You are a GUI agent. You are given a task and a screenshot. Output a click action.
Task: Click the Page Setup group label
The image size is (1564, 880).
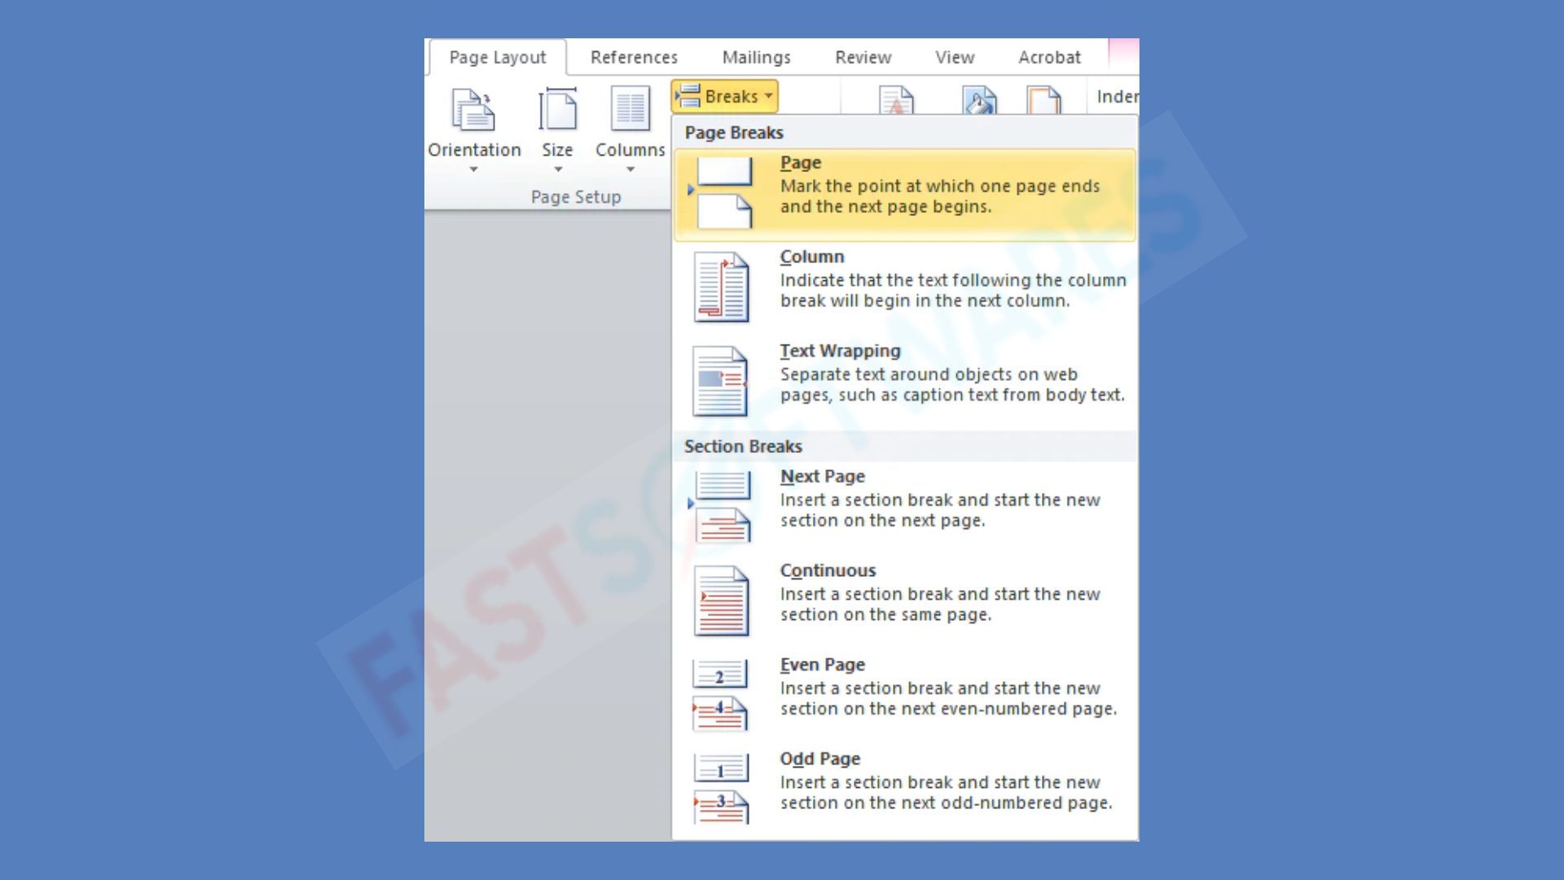point(576,197)
